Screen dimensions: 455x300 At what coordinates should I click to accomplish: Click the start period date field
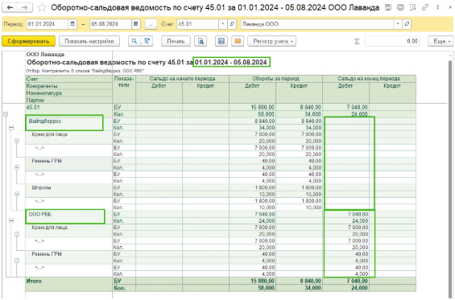click(x=48, y=24)
